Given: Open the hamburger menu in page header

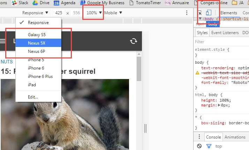Looking at the screenshot, I should point(2,41).
